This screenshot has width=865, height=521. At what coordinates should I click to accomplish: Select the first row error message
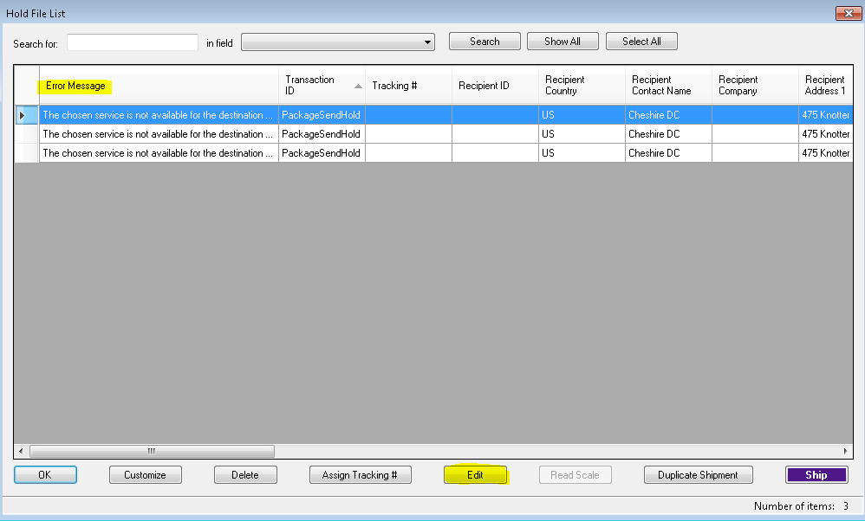159,115
